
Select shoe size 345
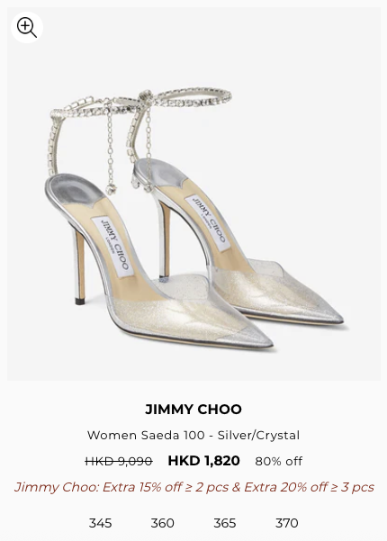(101, 523)
